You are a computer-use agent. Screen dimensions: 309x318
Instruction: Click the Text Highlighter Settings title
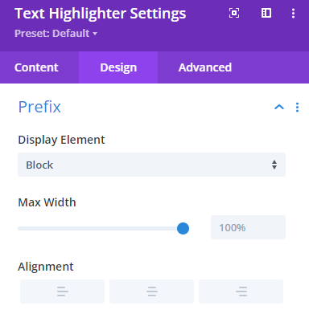[x=101, y=14]
